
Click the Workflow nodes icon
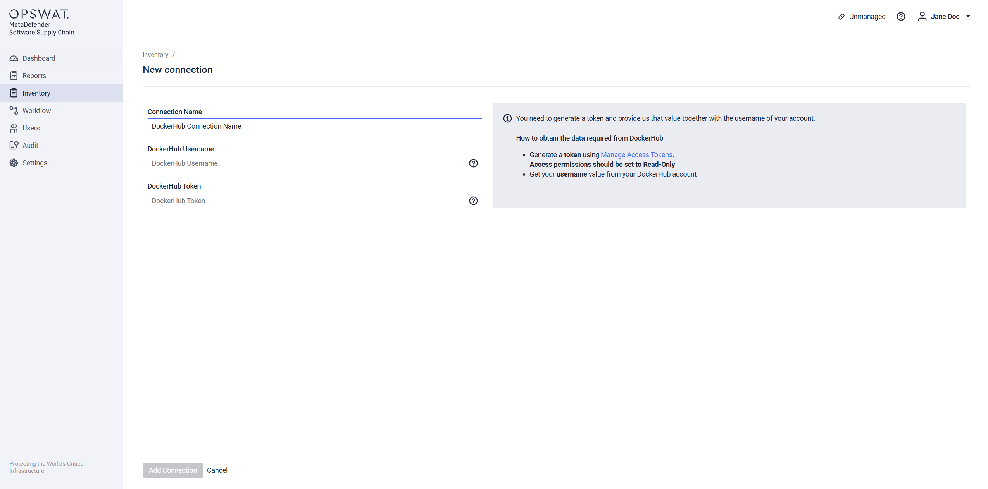click(x=14, y=111)
